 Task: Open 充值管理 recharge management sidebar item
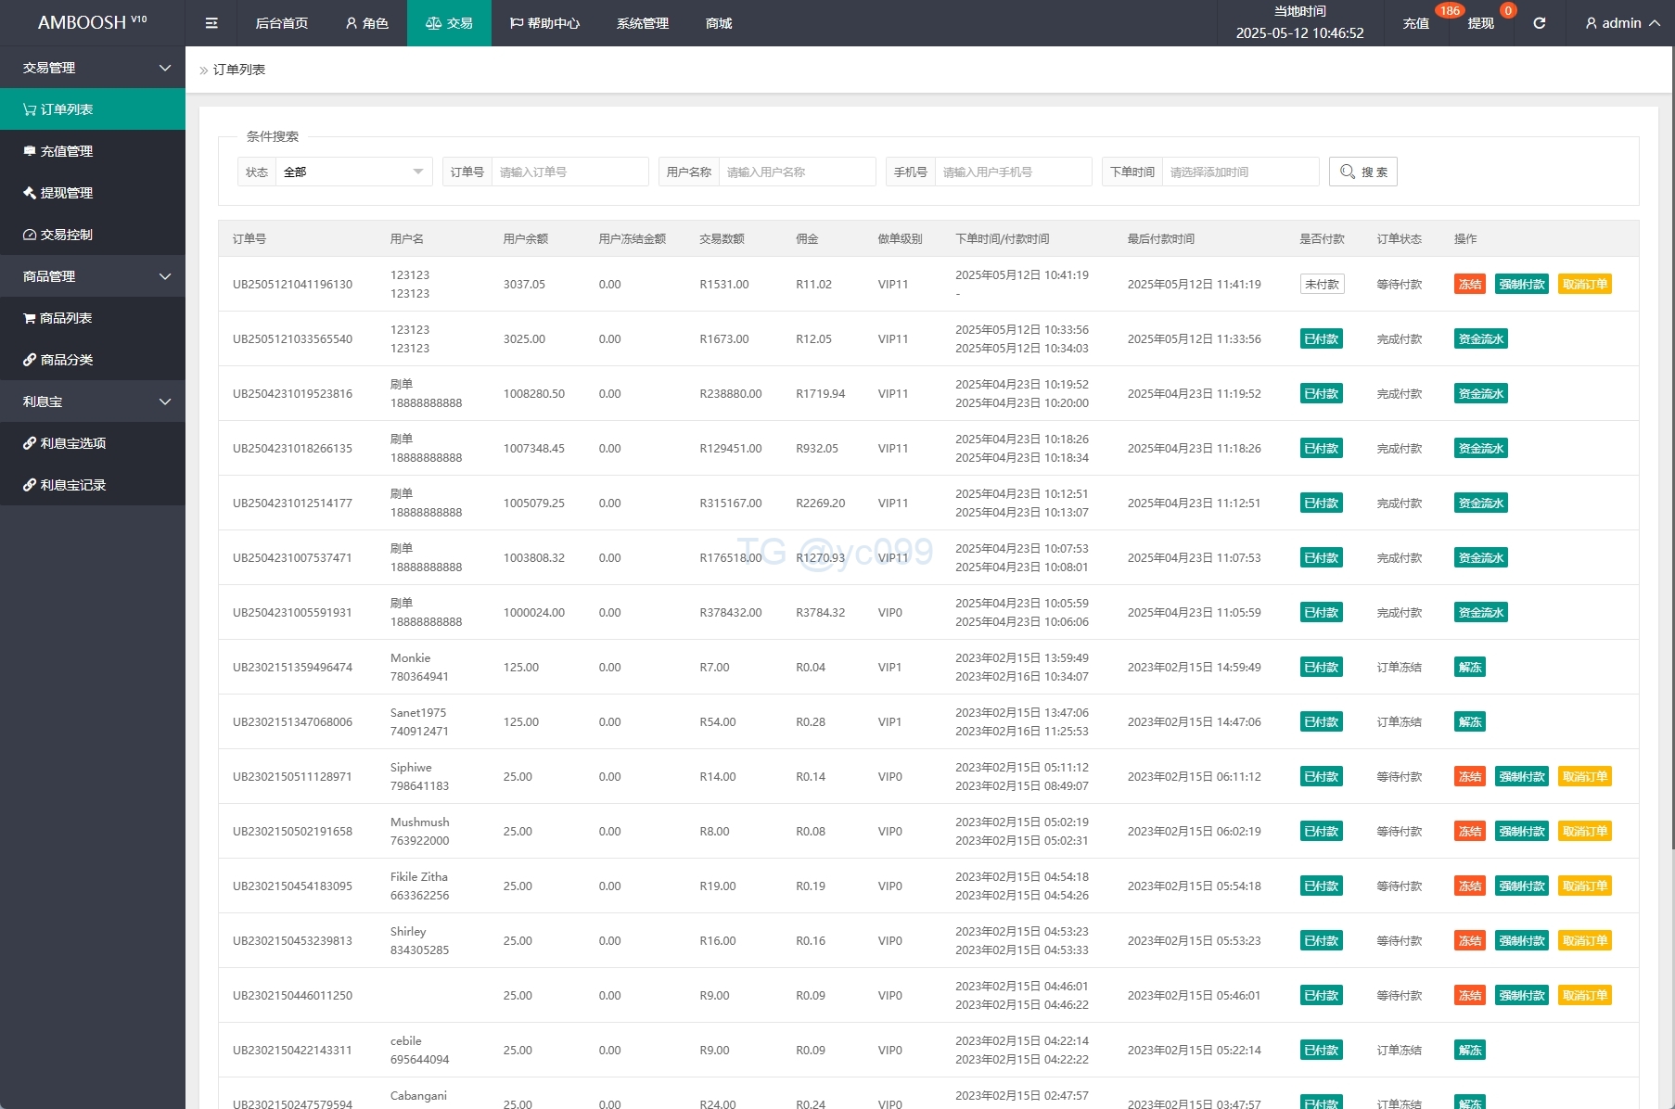point(66,151)
